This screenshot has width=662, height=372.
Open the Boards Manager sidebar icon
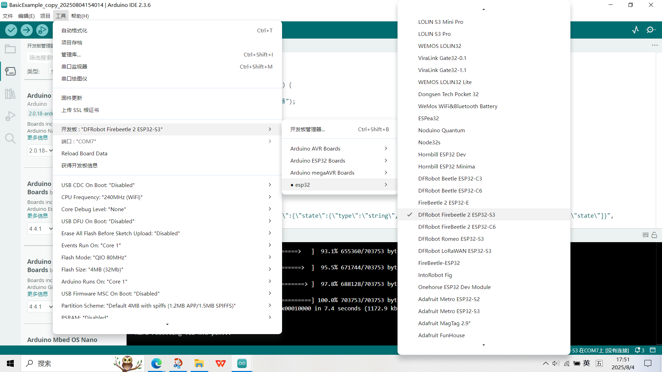[x=10, y=71]
